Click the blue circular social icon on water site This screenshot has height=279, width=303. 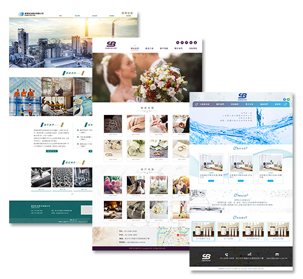[x=284, y=99]
